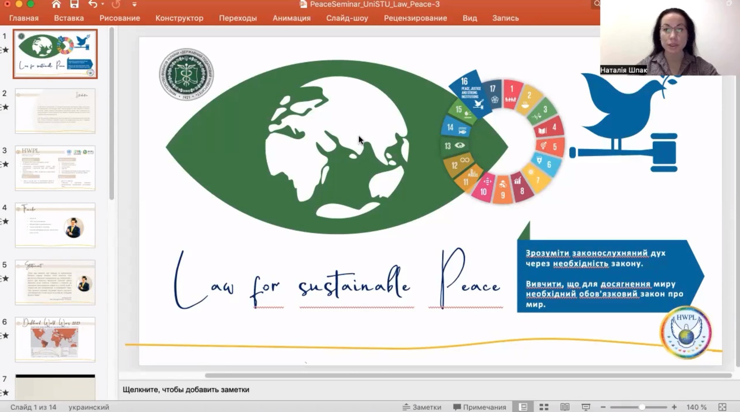740x412 pixels.
Task: Open the Home icon in the title bar
Action: pyautogui.click(x=56, y=4)
